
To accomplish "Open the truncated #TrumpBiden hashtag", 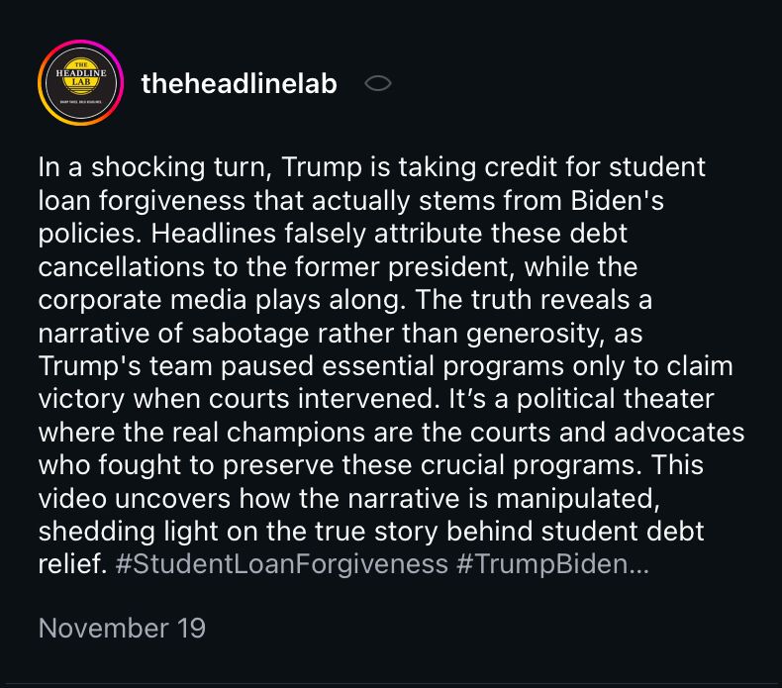I will point(541,564).
